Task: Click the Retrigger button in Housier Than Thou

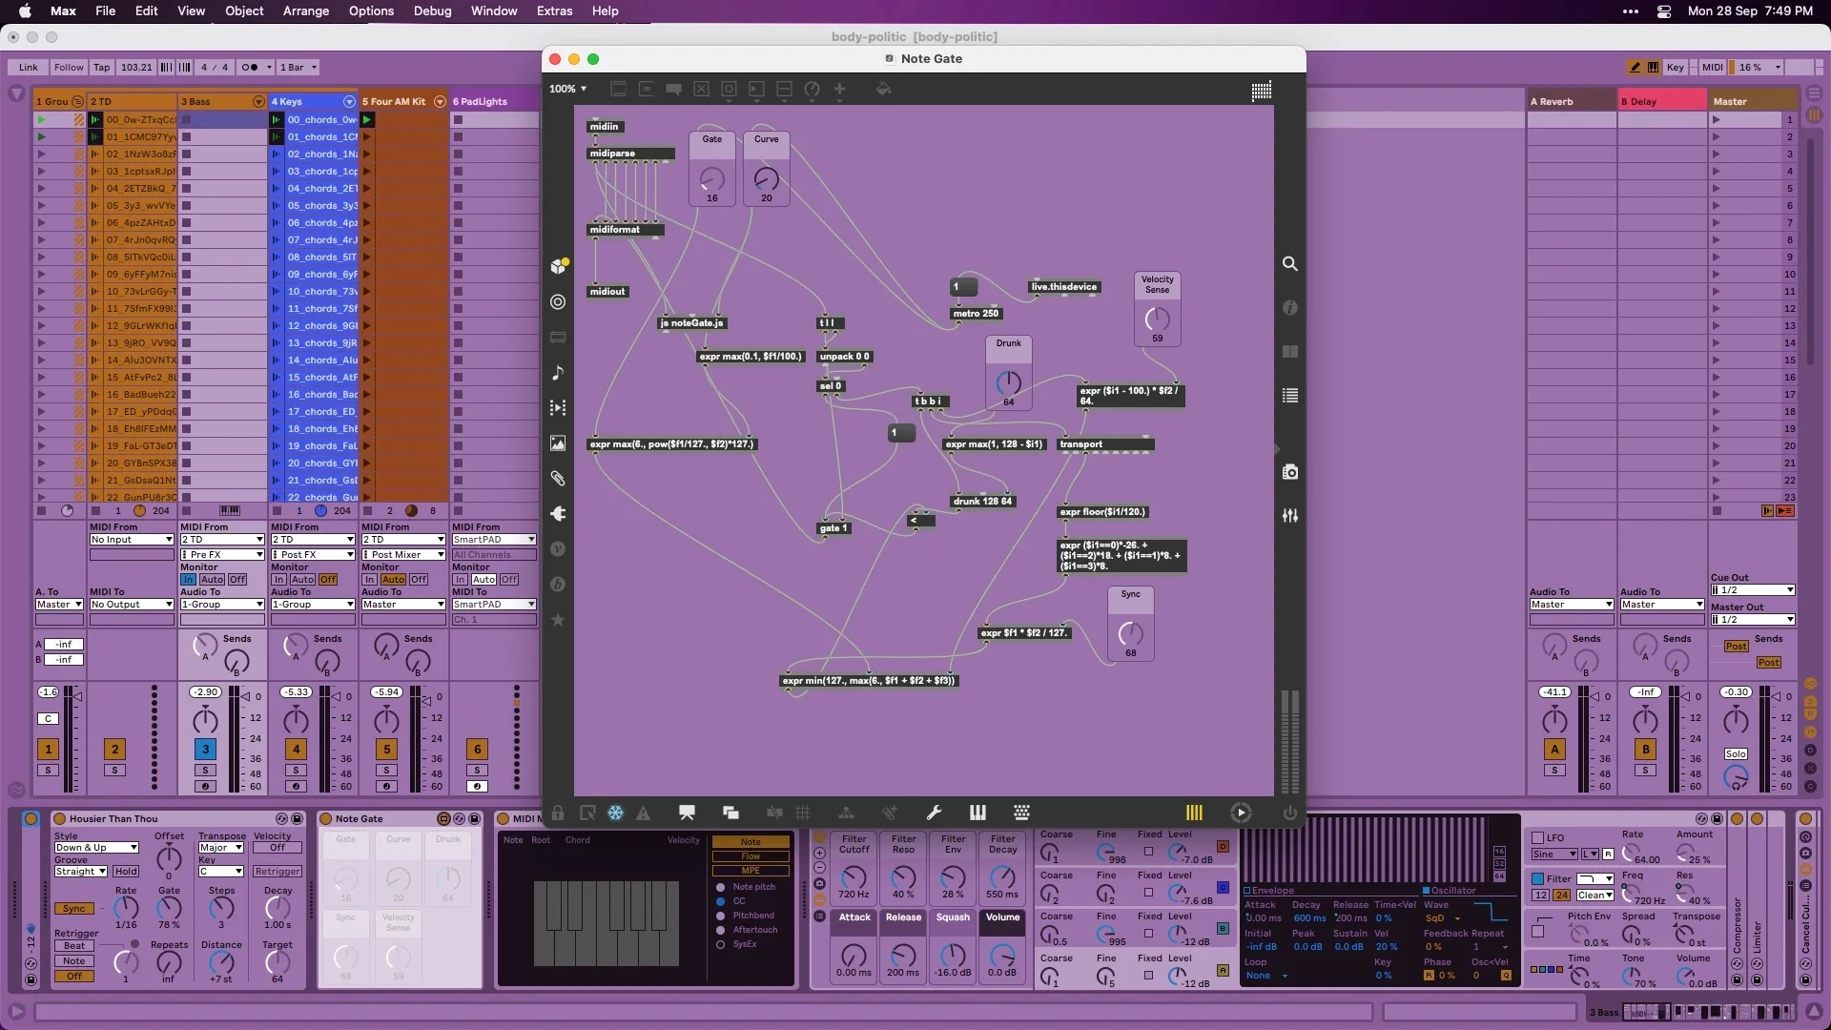Action: 278,871
